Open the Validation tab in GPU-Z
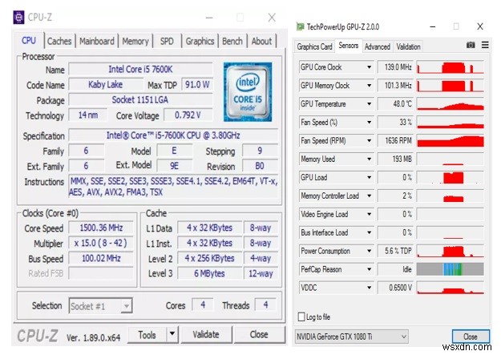 [x=408, y=46]
